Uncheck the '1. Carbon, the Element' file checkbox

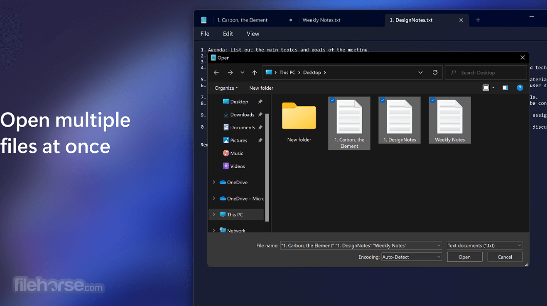[332, 100]
